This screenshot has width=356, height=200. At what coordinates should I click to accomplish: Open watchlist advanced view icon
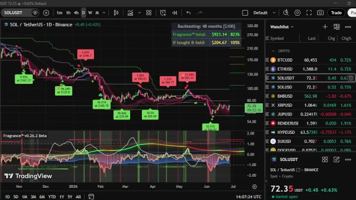coord(337,27)
